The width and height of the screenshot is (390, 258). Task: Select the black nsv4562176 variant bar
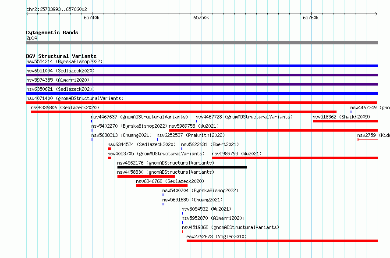pyautogui.click(x=182, y=167)
